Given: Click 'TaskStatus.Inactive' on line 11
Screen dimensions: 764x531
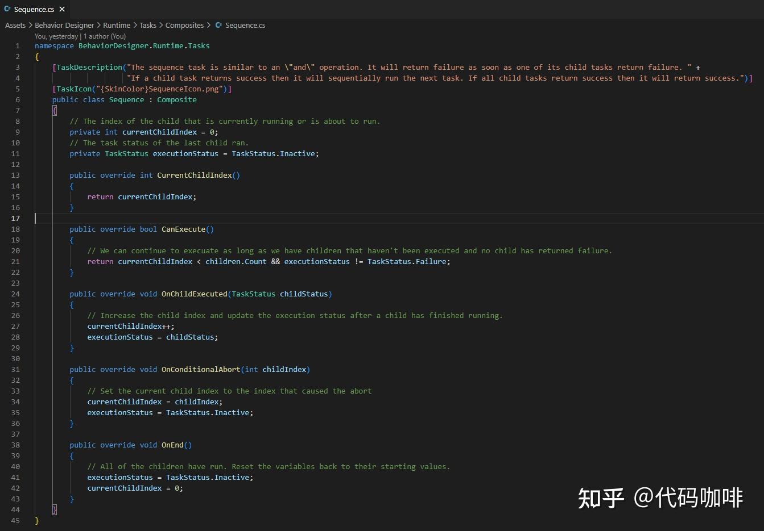Looking at the screenshot, I should coord(273,154).
